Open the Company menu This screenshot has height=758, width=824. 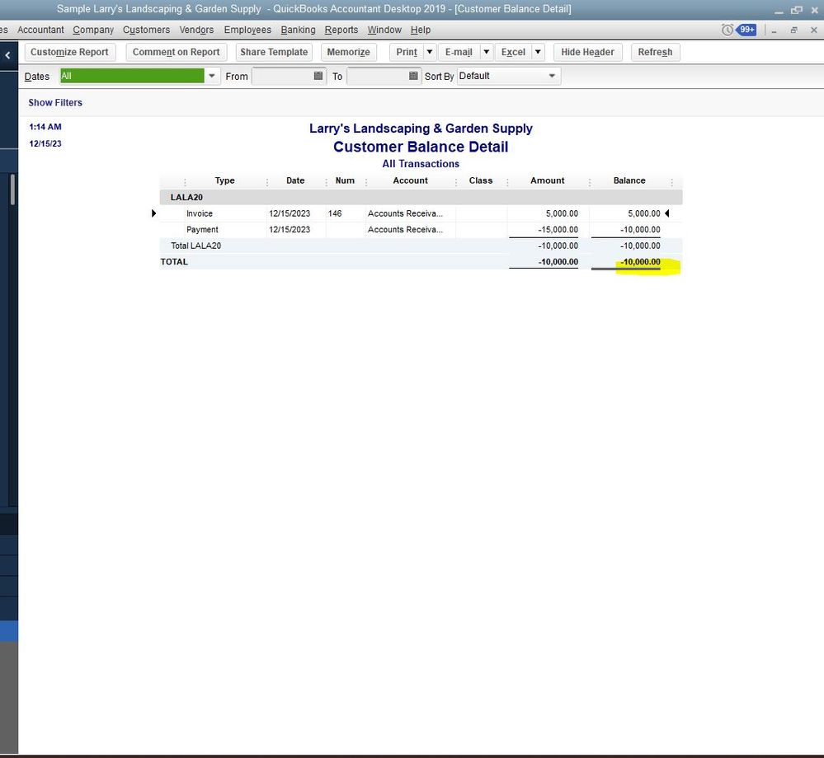(x=93, y=30)
